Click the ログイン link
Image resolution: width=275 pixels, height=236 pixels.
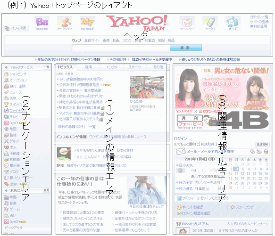(x=181, y=138)
